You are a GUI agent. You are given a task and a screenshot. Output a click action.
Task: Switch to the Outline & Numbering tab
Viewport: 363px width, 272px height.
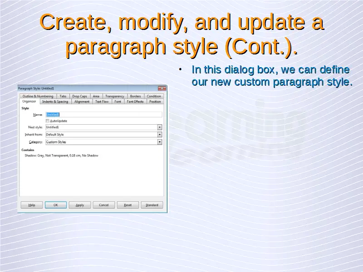coord(38,96)
